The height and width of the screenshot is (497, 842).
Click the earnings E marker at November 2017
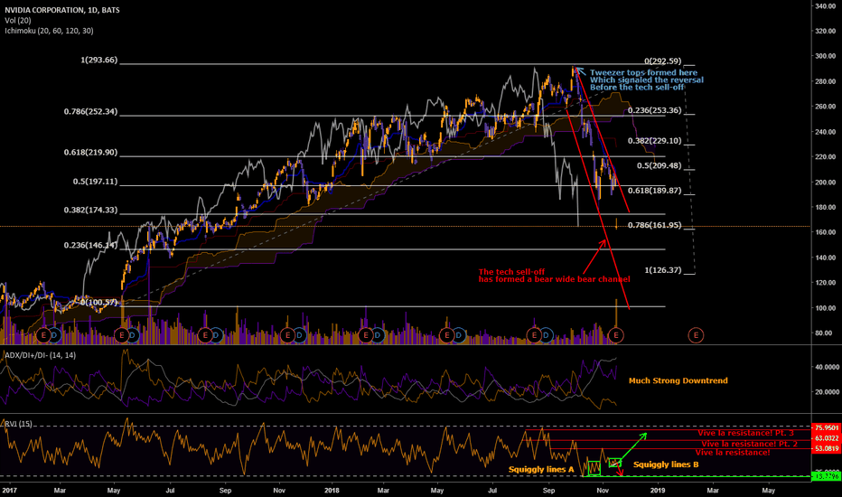point(288,336)
